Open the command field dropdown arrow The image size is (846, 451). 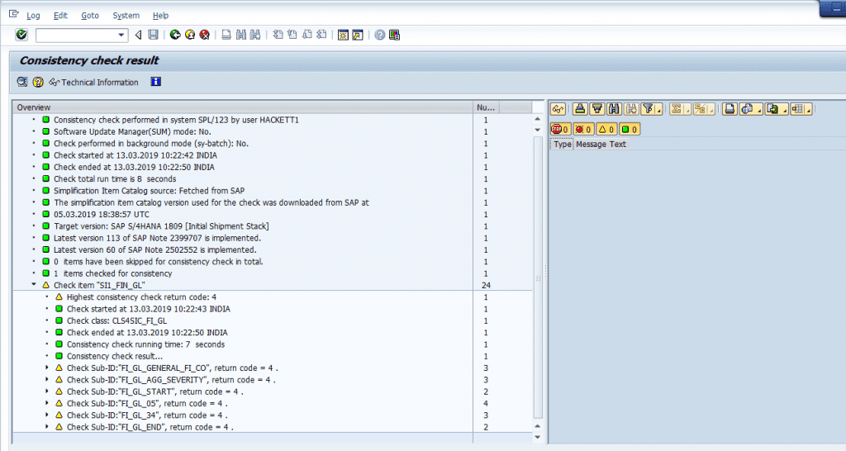122,35
